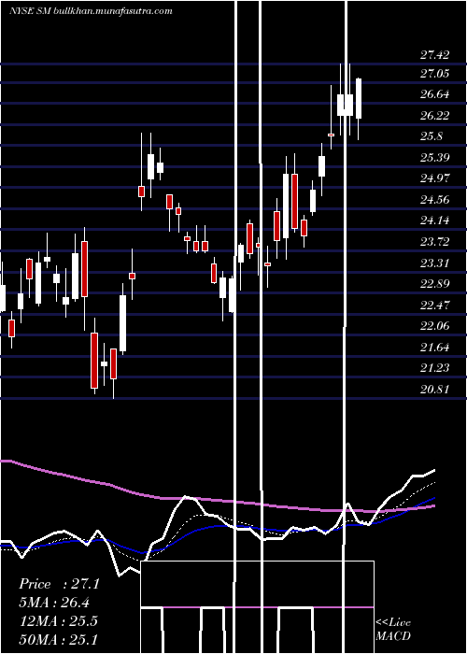Image resolution: width=467 pixels, height=654 pixels.
Task: Select the 25.39 price gridline label
Action: click(x=435, y=158)
